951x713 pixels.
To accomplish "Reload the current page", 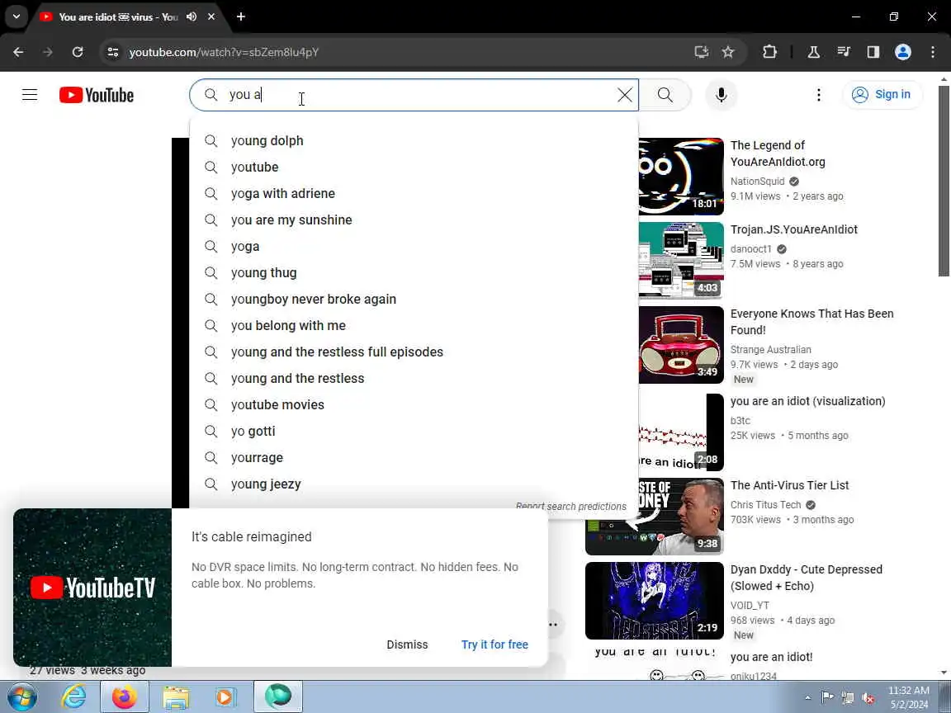I will (78, 52).
